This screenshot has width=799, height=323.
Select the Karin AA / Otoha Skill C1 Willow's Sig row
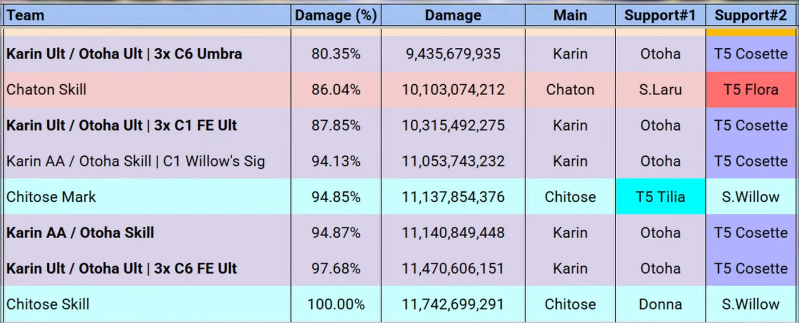pos(399,161)
